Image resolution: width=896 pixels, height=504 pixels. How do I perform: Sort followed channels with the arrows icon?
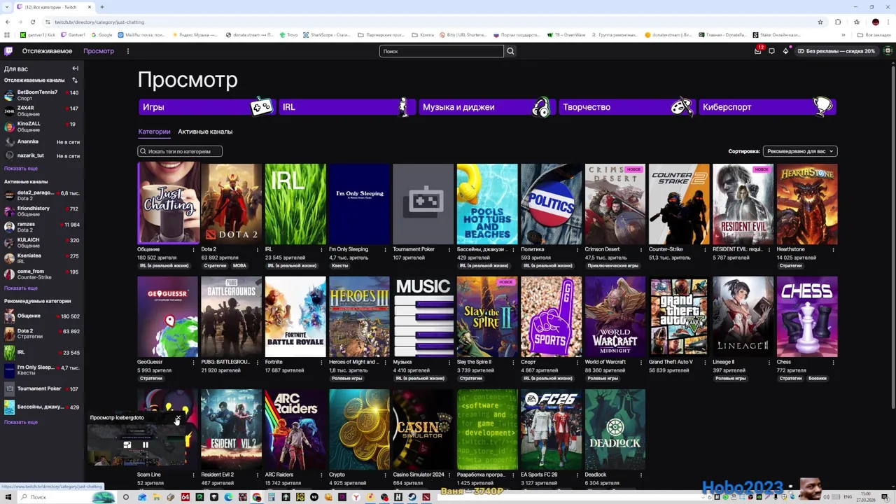point(75,80)
